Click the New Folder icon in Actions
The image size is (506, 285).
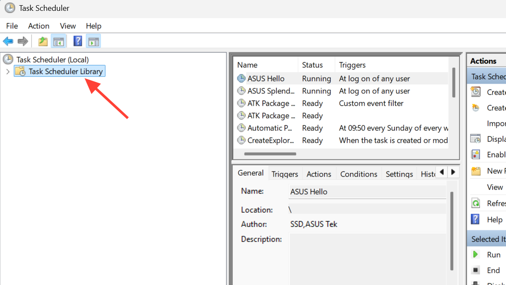[476, 171]
